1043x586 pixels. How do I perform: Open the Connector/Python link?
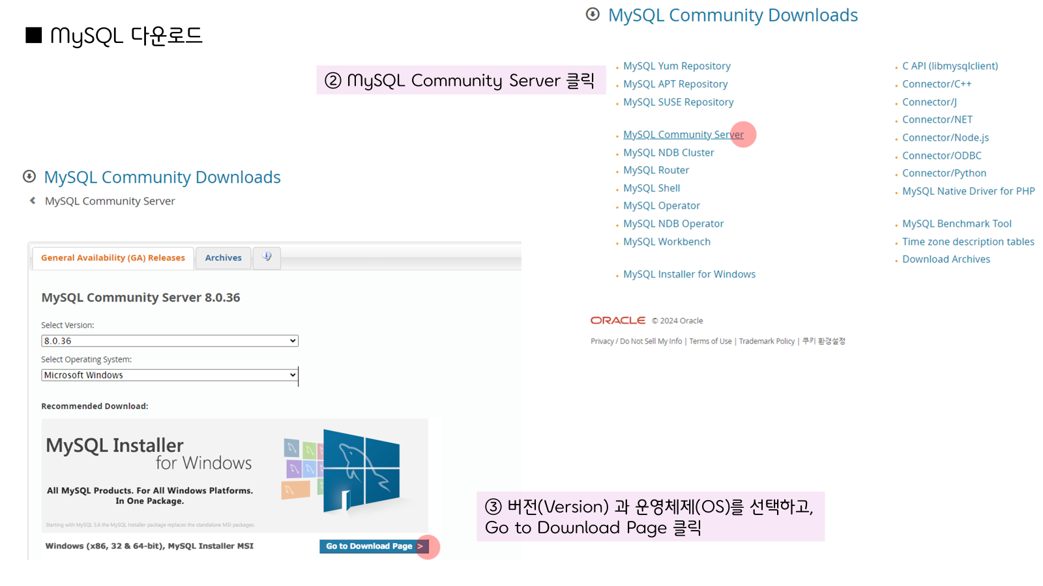tap(944, 173)
